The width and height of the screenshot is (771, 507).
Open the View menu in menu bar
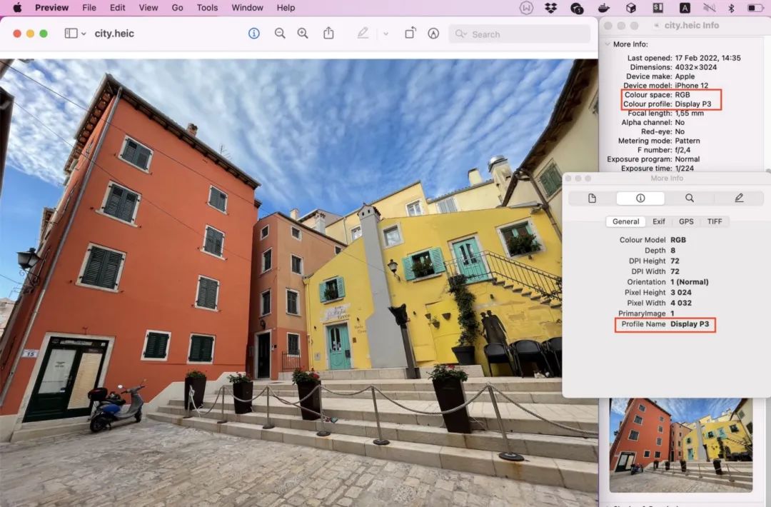(148, 8)
